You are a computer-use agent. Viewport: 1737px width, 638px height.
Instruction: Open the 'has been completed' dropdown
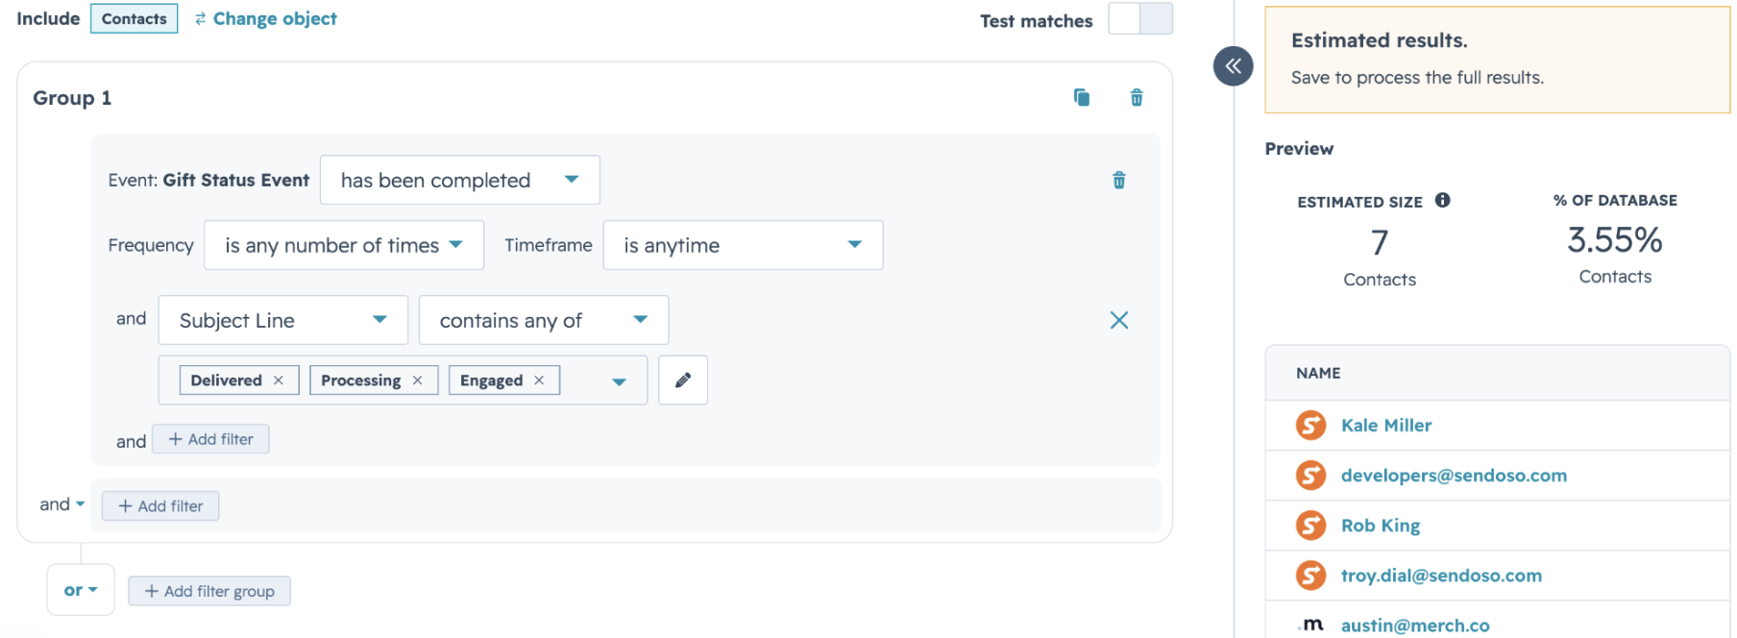(460, 180)
